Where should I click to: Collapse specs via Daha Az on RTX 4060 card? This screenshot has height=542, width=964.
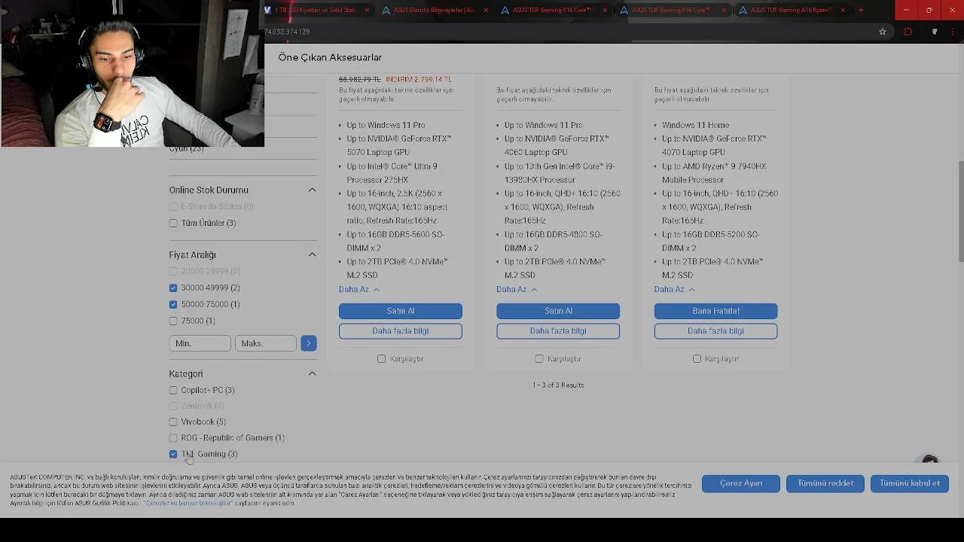(517, 289)
